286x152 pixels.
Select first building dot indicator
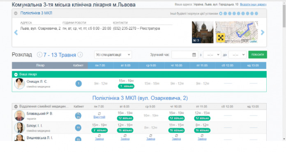click(221, 14)
